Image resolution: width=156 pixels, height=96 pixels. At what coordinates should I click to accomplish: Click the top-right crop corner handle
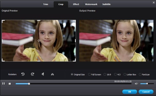[75, 21]
